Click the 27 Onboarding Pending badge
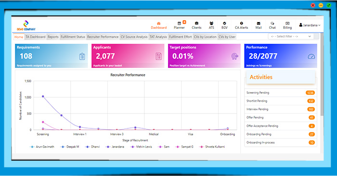This screenshot has width=337, height=176. pos(311,134)
